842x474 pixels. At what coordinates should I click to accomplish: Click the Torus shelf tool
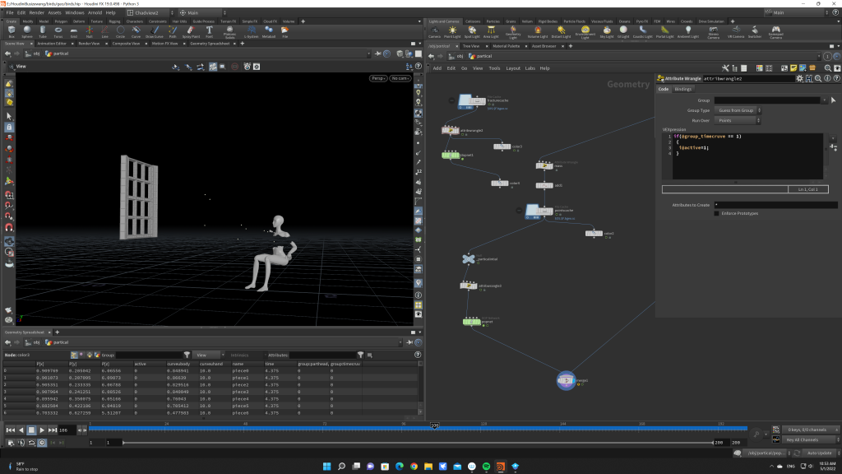(58, 31)
